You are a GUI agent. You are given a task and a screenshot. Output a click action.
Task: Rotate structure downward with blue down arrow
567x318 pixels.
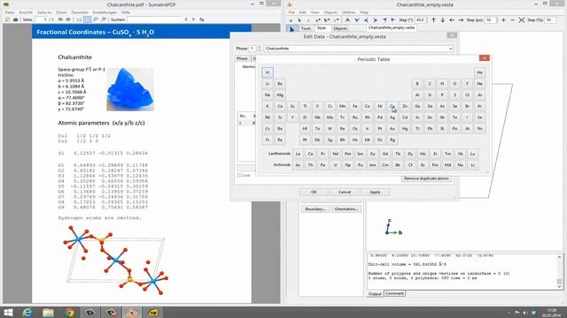[x=356, y=20]
